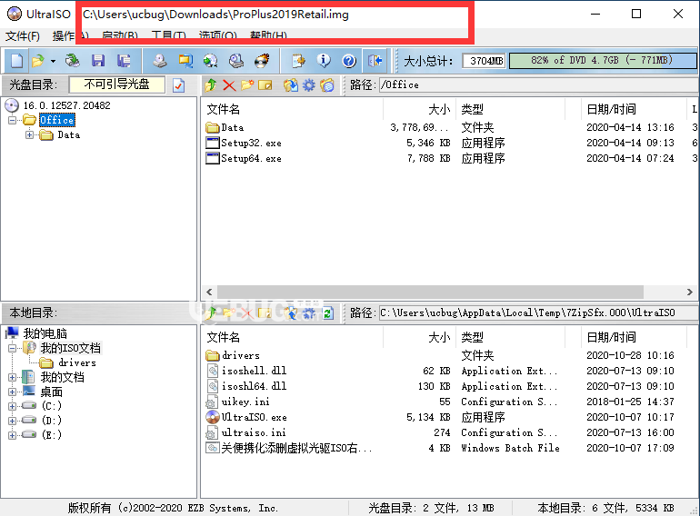Image resolution: width=700 pixels, height=516 pixels.
Task: Sort image list by 大小 column header
Action: pos(420,109)
